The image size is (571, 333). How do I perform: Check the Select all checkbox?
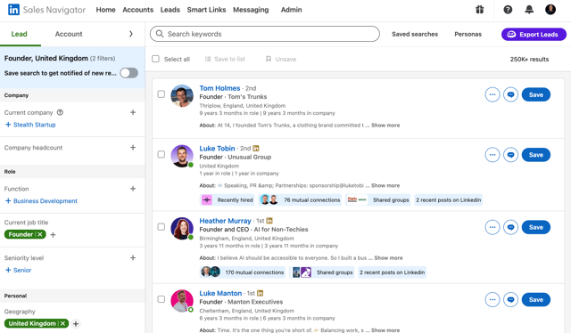point(155,59)
